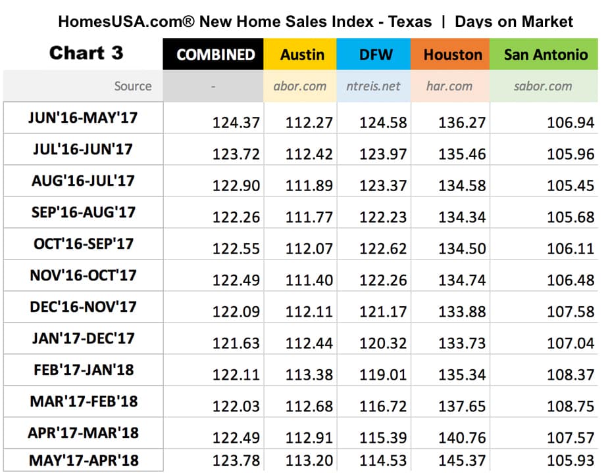This screenshot has width=610, height=473.
Task: Click the MAY'17-APR'18 row label
Action: point(84,461)
